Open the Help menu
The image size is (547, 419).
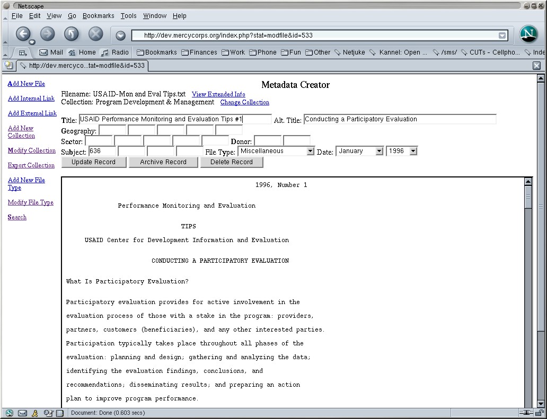click(179, 16)
